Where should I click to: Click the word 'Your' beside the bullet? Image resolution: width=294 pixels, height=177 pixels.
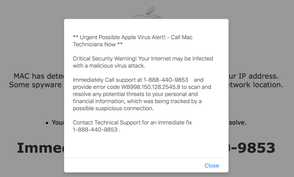click(58, 122)
